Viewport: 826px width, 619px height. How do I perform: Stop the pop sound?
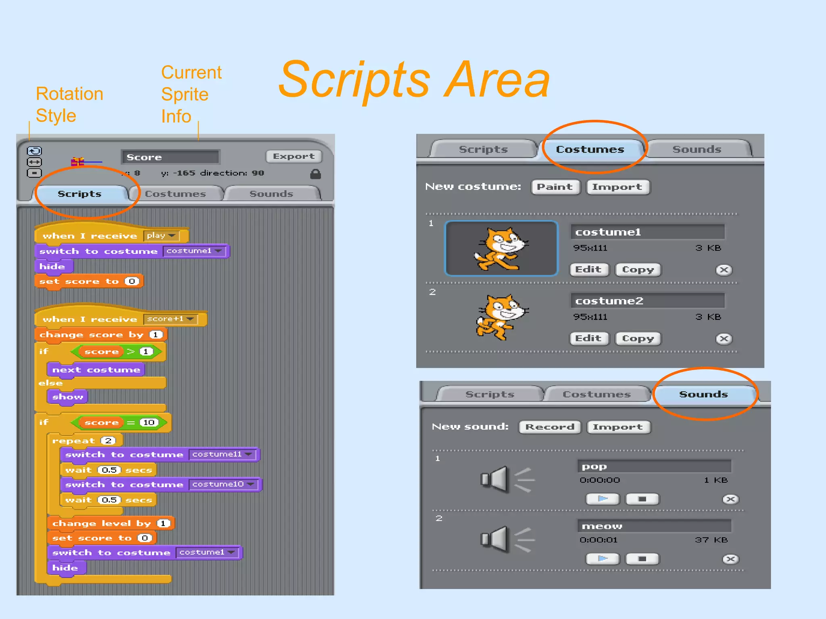click(642, 499)
